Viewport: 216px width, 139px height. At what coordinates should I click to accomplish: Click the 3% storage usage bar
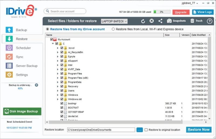(162, 12)
